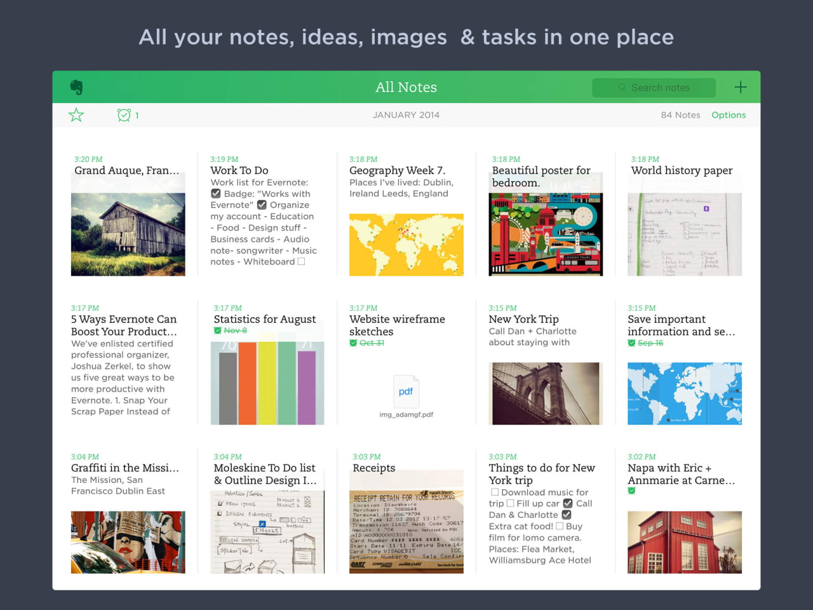Click the Evernote elephant logo icon

pyautogui.click(x=76, y=87)
